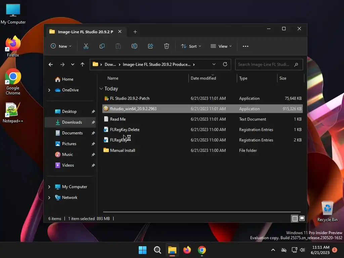344x258 pixels.
Task: Sort by the Name column header
Action: (x=113, y=78)
